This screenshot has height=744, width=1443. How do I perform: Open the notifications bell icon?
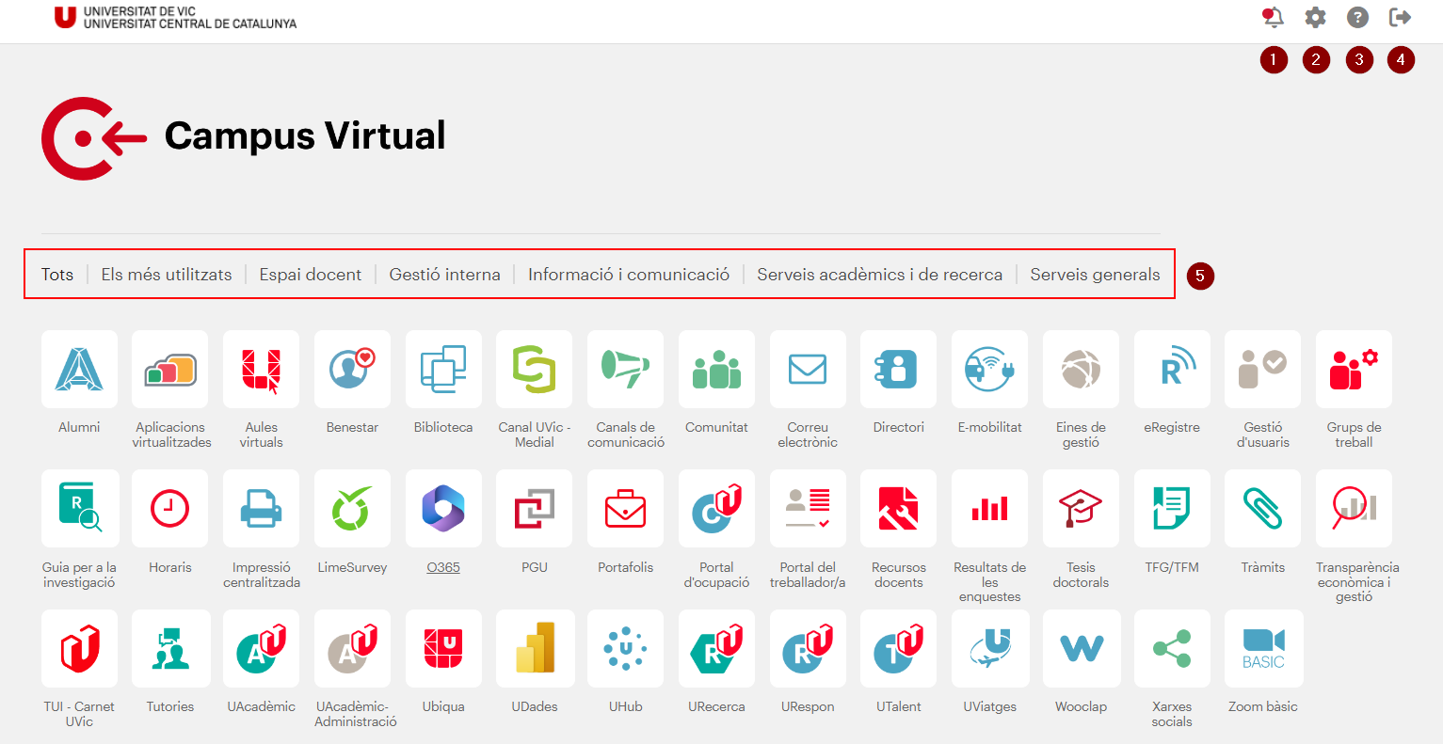click(x=1273, y=17)
